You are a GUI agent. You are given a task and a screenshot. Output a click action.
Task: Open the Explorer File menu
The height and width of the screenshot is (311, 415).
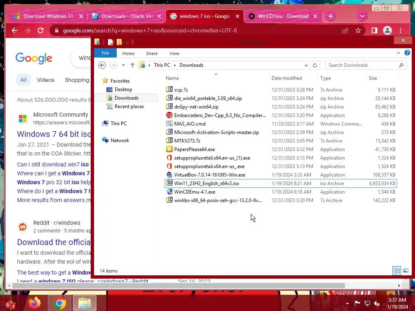coord(105,53)
